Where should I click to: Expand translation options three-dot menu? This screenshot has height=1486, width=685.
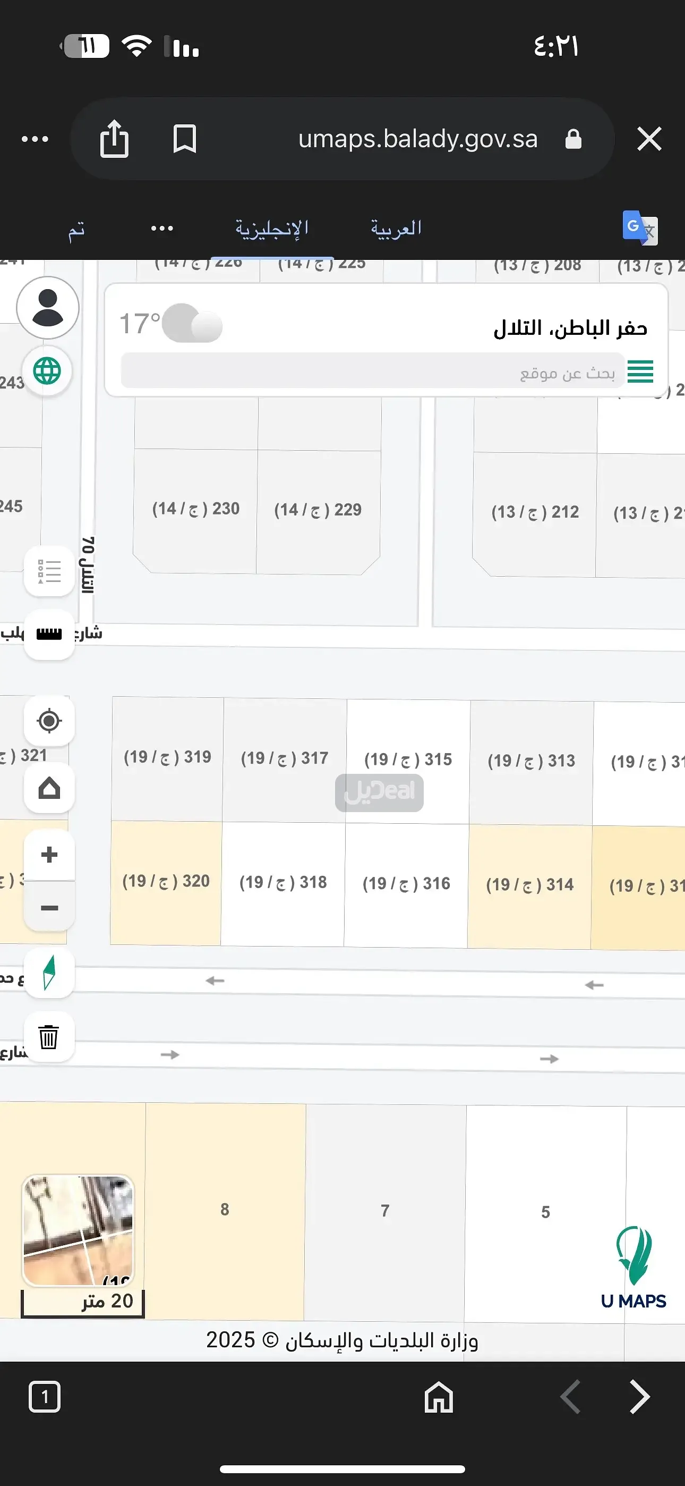(x=162, y=229)
